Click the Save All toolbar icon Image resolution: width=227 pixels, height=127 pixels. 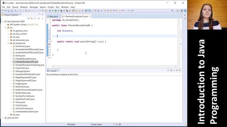tap(12, 11)
